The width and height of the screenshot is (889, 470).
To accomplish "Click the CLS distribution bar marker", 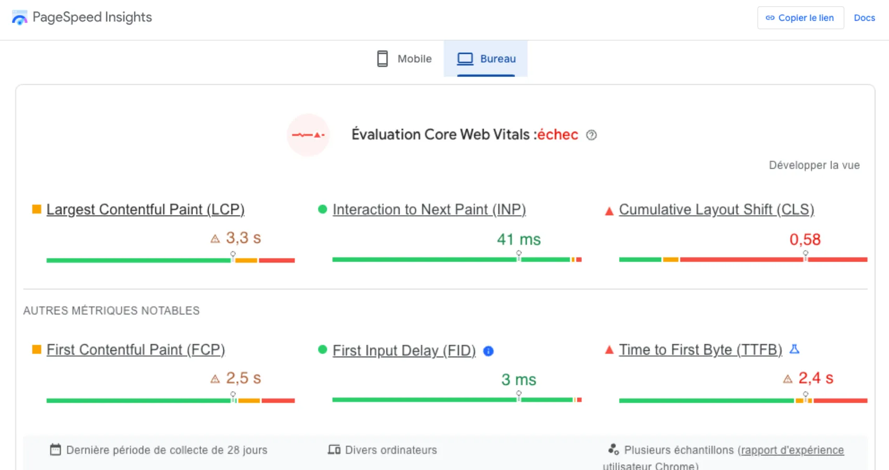I will (805, 256).
